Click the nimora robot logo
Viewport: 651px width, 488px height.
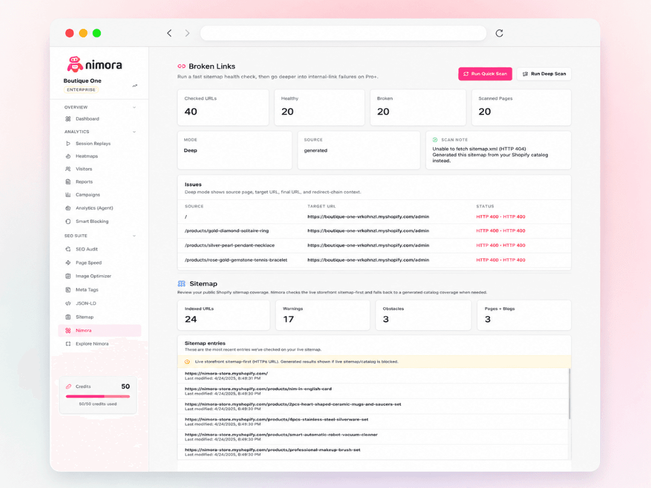[75, 64]
